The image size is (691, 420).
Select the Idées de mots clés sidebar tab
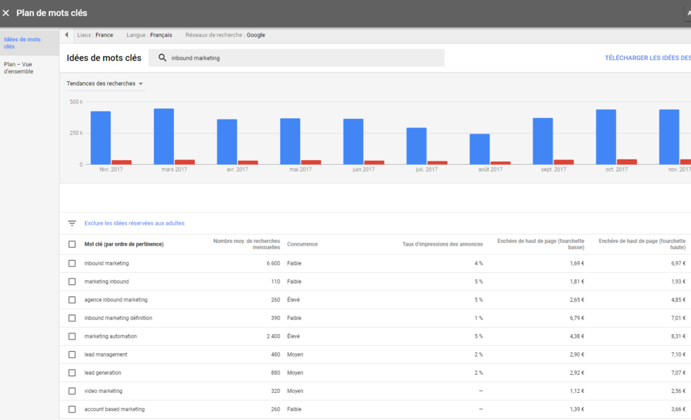22,43
